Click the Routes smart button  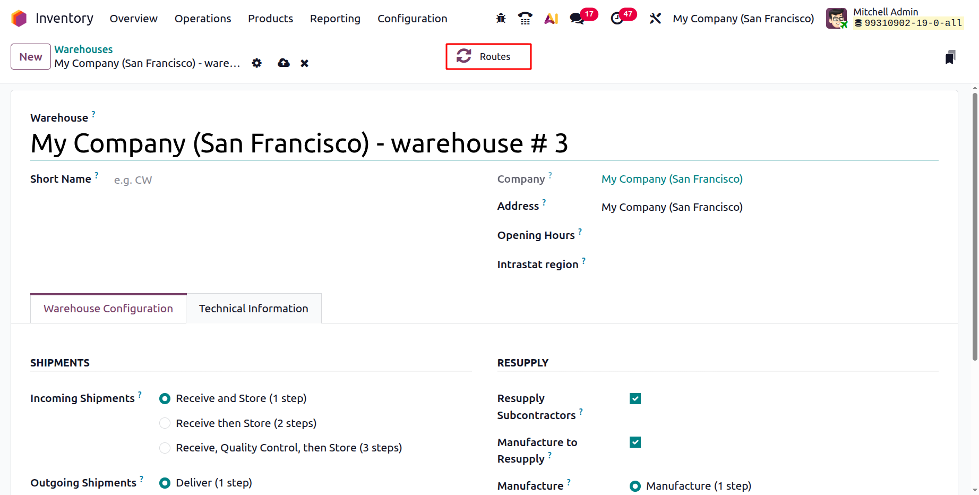pos(488,57)
